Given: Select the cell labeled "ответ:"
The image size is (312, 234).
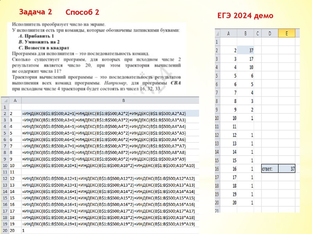Looking at the screenshot, I should click(269, 168).
